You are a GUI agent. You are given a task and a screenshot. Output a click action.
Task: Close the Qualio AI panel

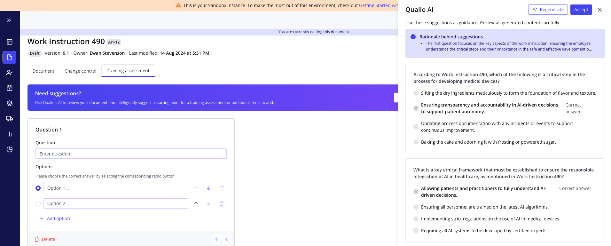coord(600,10)
